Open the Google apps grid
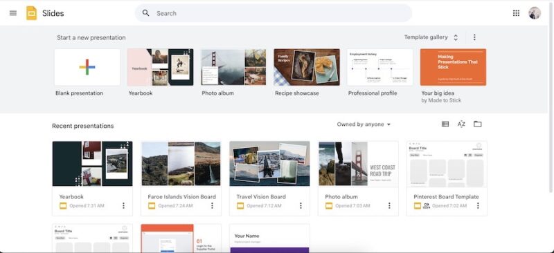 tap(516, 13)
